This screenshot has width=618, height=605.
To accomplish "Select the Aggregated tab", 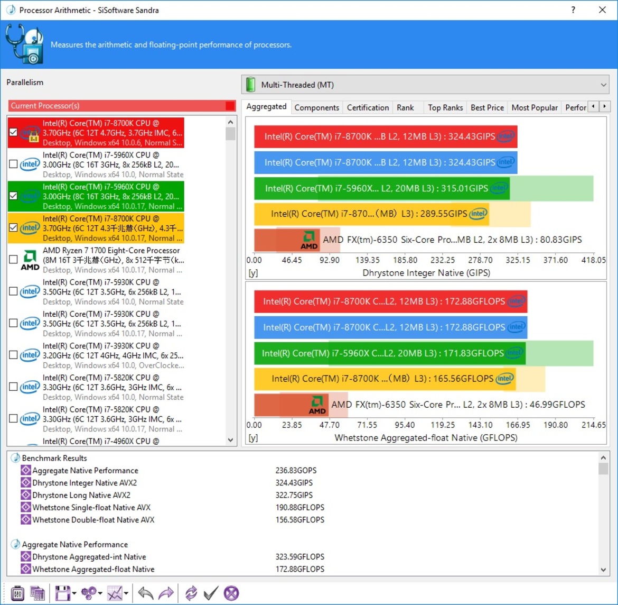I will [x=266, y=106].
